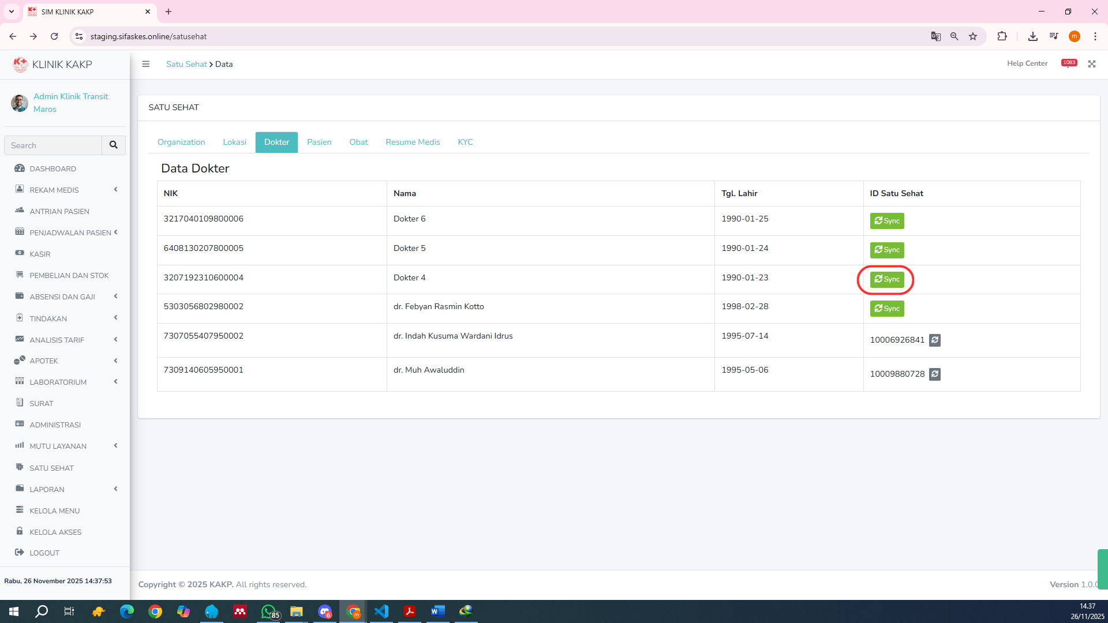This screenshot has width=1108, height=623.
Task: Bookmark page with the star icon
Action: point(973,36)
